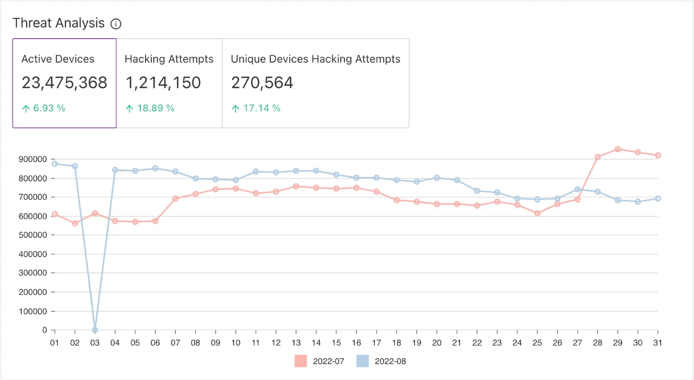Select the blue data point at day 01

click(x=54, y=163)
